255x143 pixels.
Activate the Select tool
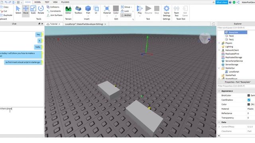(18, 10)
